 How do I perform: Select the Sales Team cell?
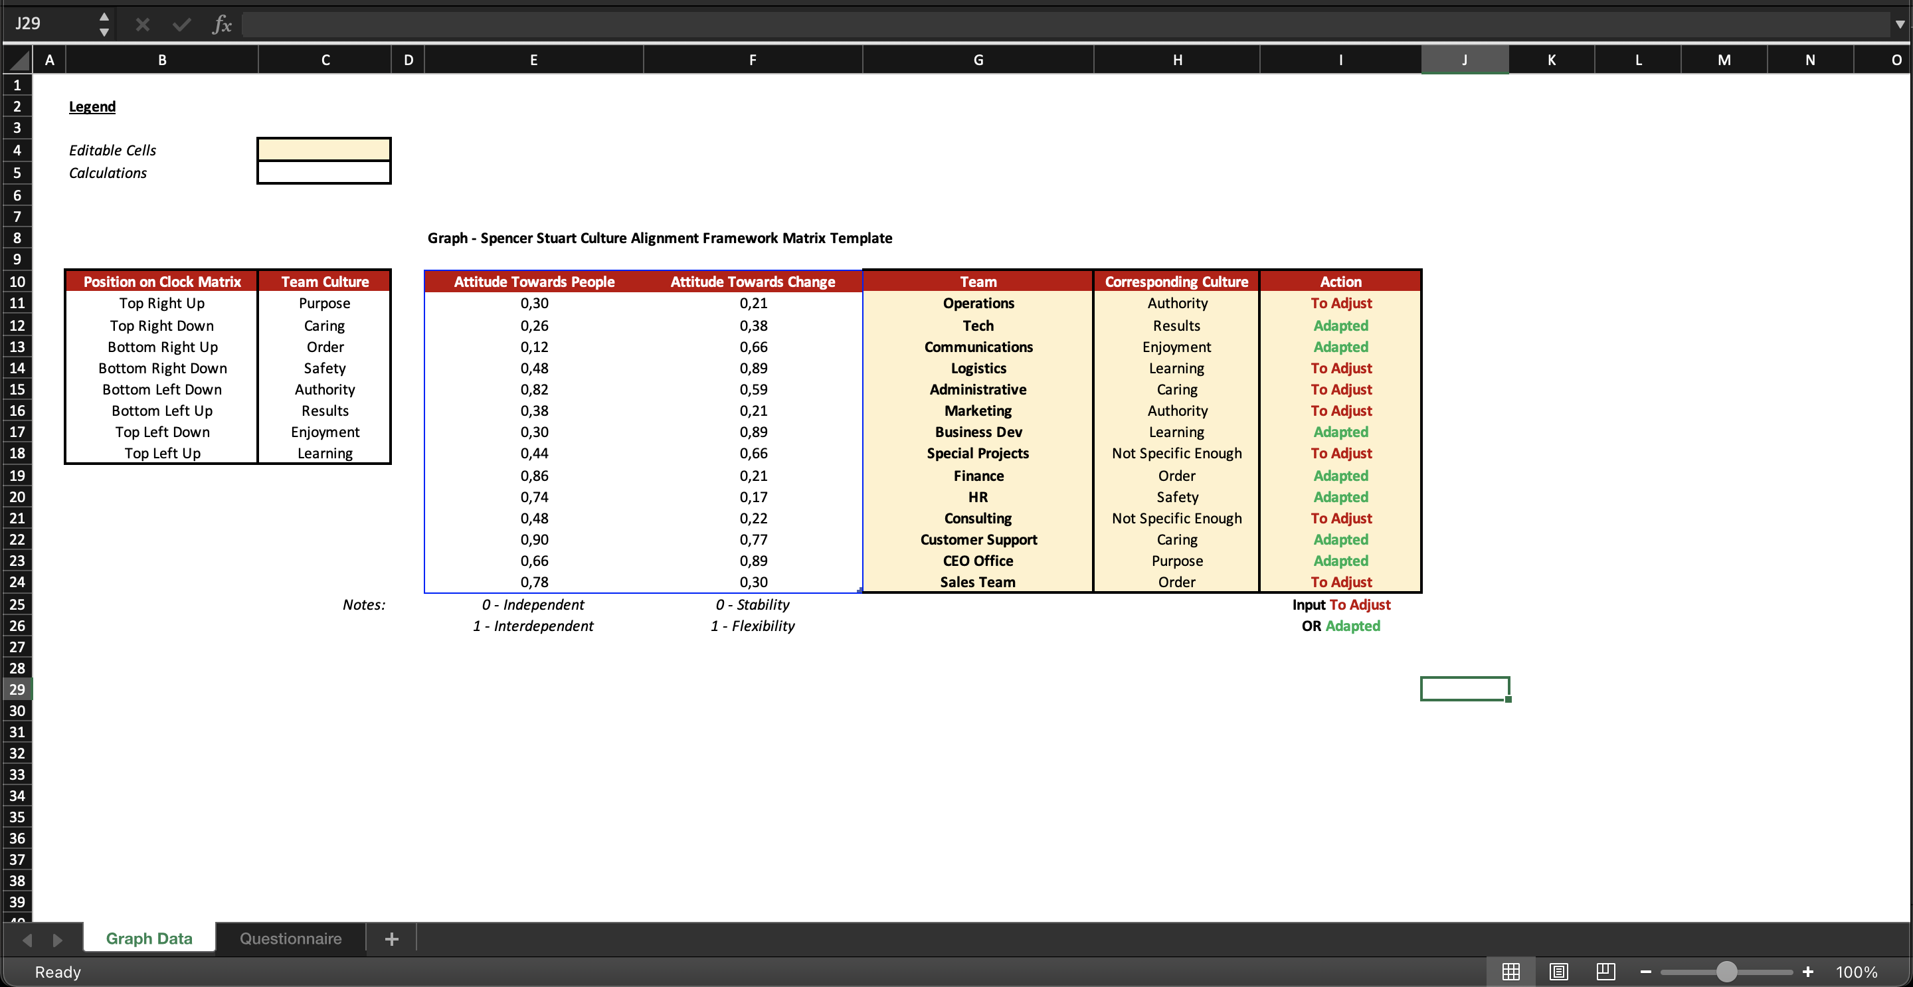[978, 583]
